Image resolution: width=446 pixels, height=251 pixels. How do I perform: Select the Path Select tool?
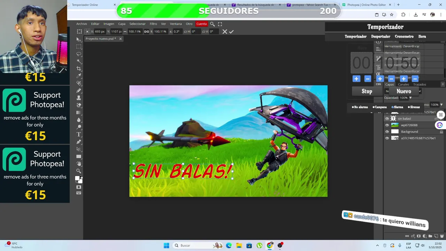pos(79,149)
